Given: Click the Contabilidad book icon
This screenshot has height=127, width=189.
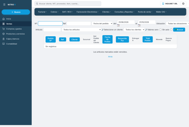Looking at the screenshot, I should [x=4, y=44].
